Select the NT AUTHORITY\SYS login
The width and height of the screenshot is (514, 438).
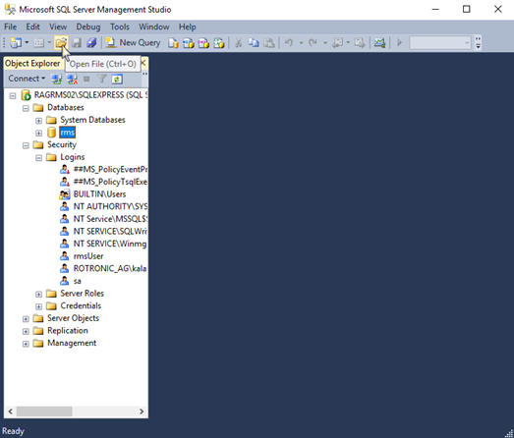[110, 206]
